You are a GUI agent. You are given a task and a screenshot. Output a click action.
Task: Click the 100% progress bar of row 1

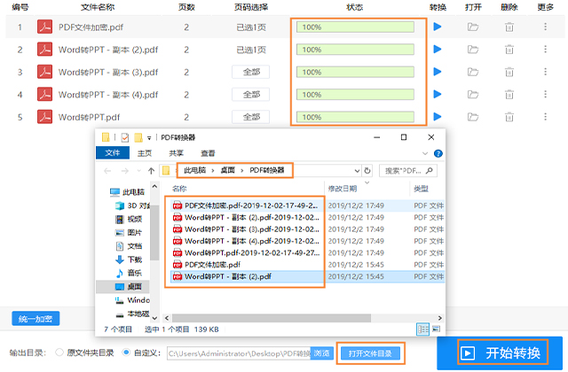pos(355,27)
